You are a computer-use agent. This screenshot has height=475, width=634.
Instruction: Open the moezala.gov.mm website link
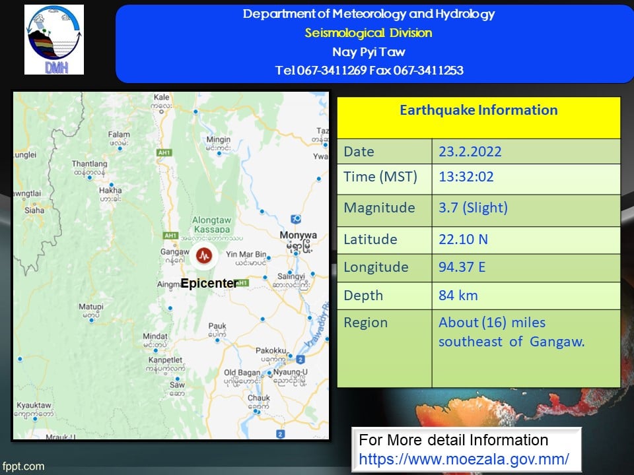(x=464, y=459)
